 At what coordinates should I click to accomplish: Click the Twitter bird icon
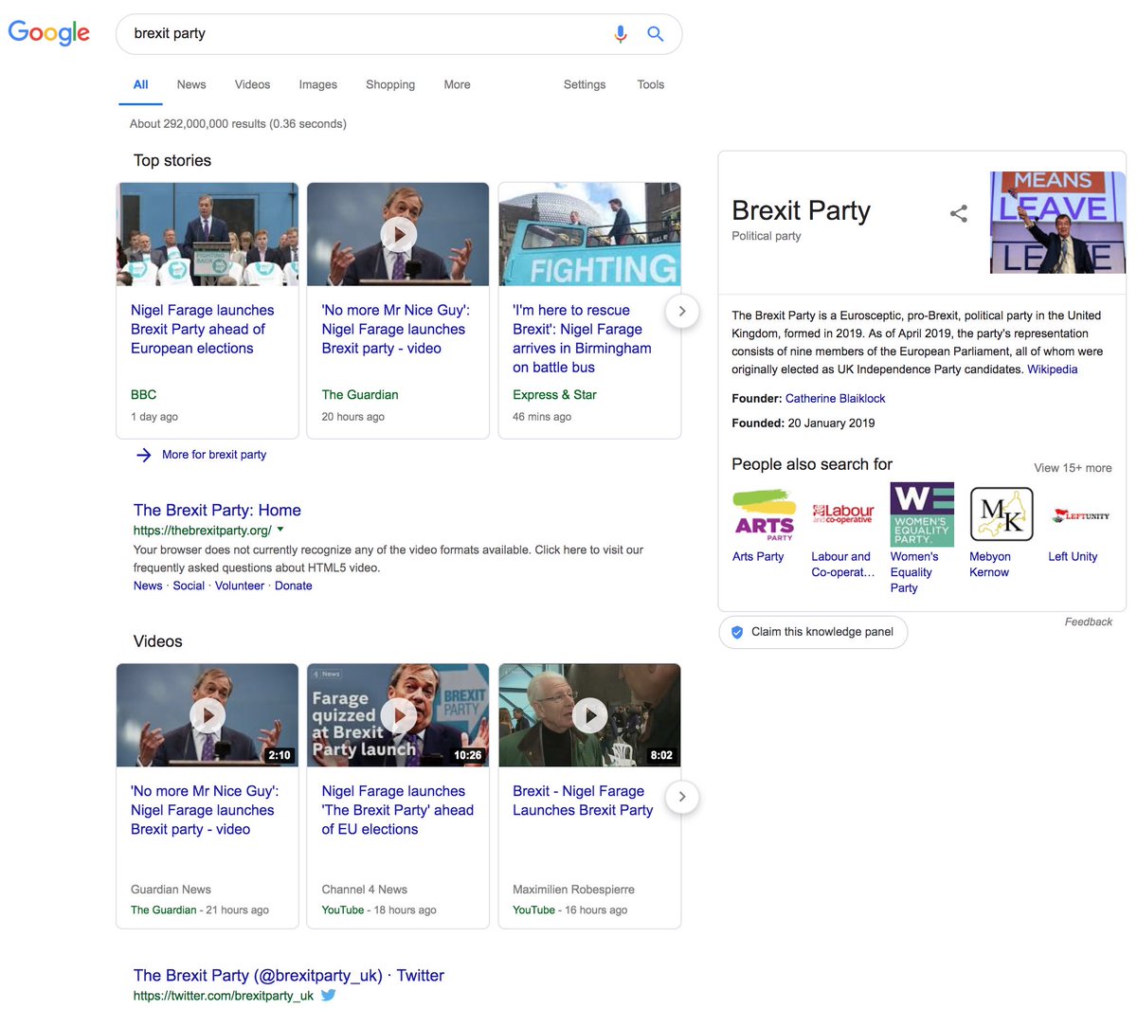(328, 995)
